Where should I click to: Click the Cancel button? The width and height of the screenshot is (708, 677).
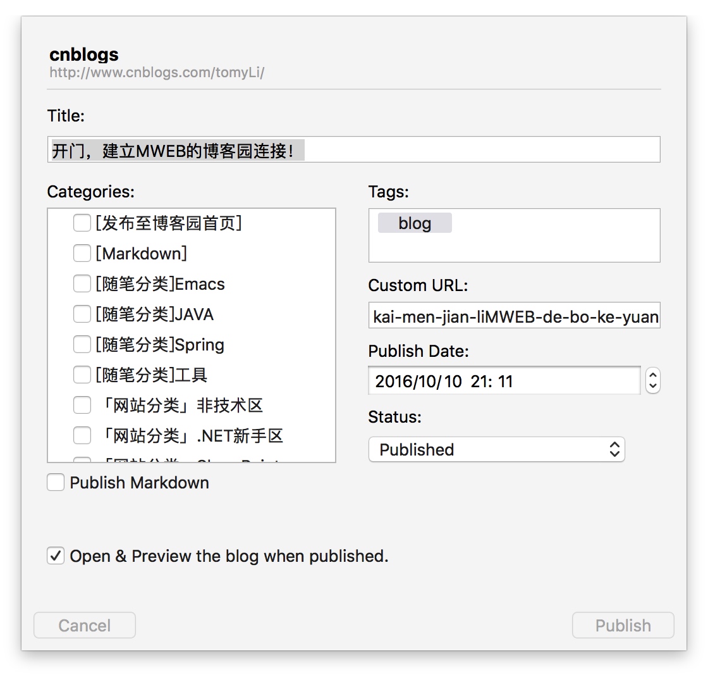pos(85,626)
